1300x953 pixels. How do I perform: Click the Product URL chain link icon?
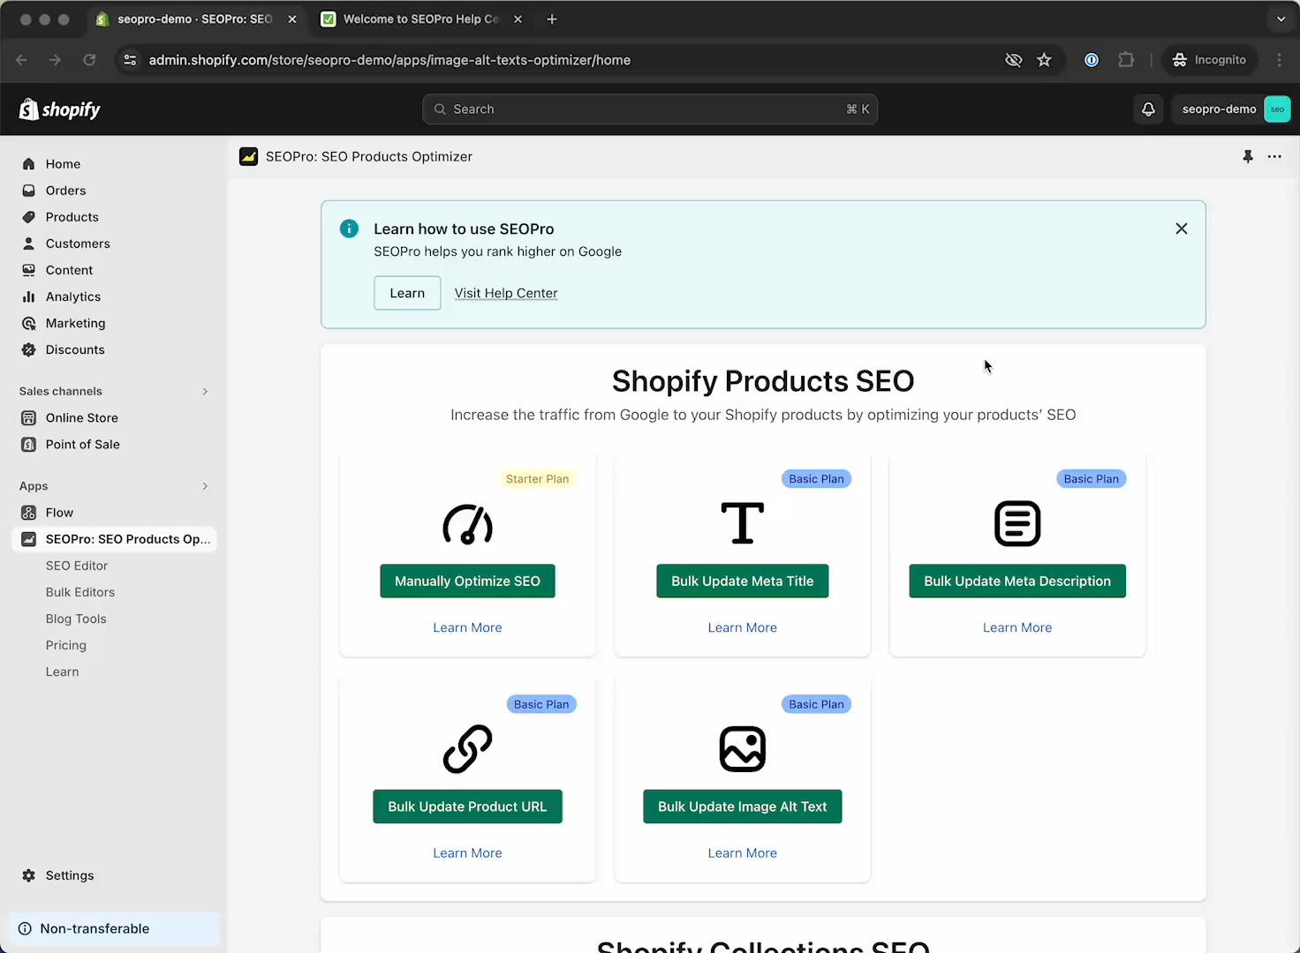point(467,749)
